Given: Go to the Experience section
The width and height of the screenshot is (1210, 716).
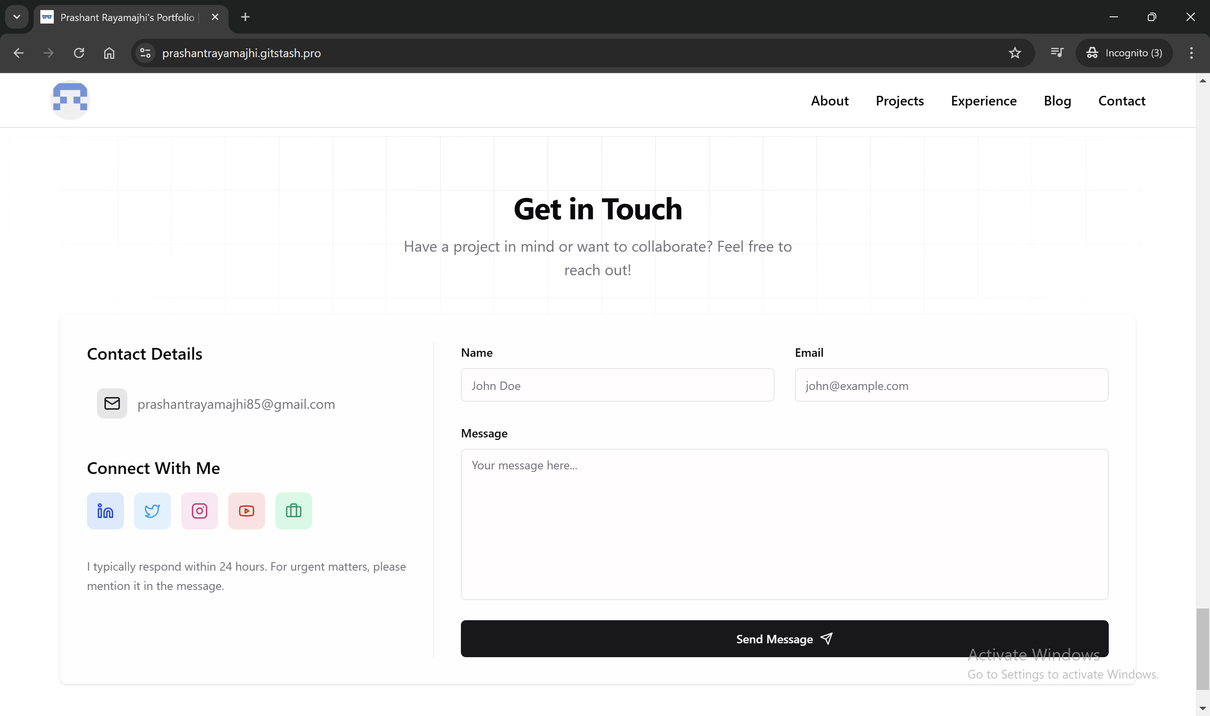Looking at the screenshot, I should (x=984, y=100).
